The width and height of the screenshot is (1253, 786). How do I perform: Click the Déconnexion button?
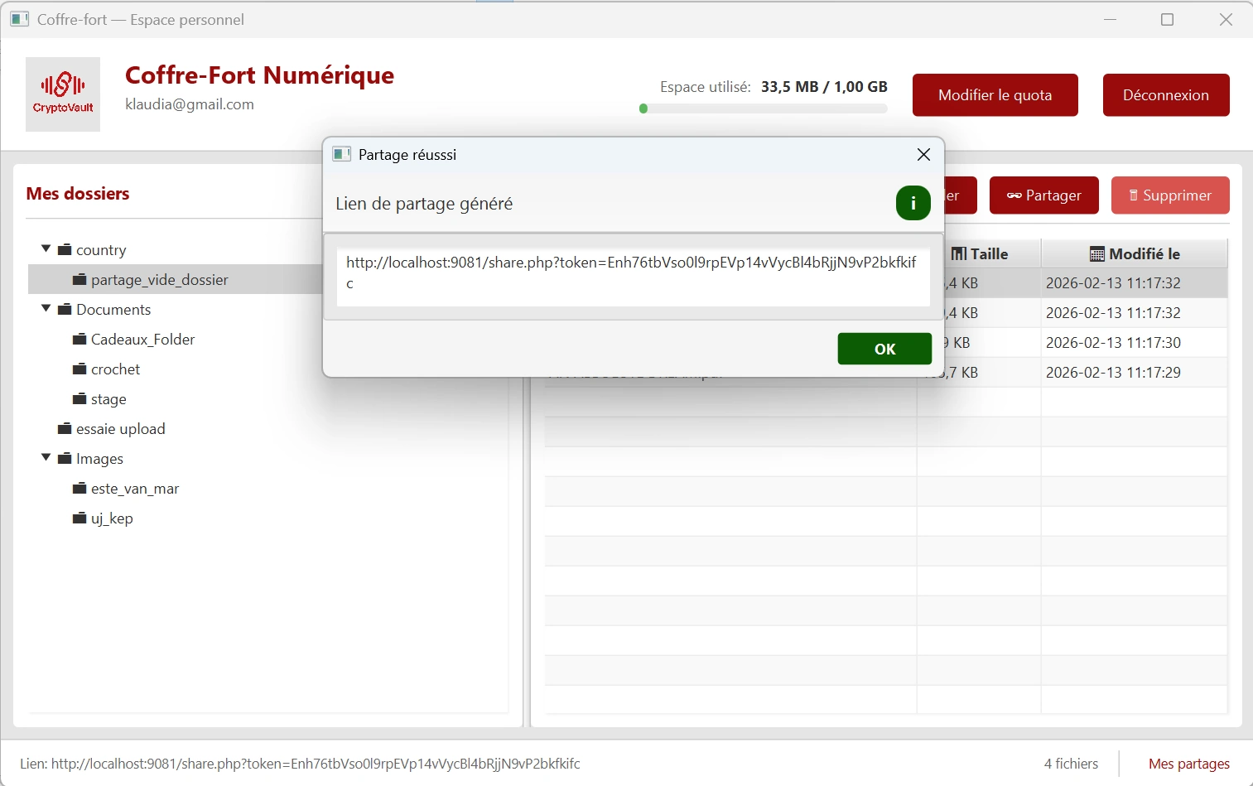(x=1165, y=95)
